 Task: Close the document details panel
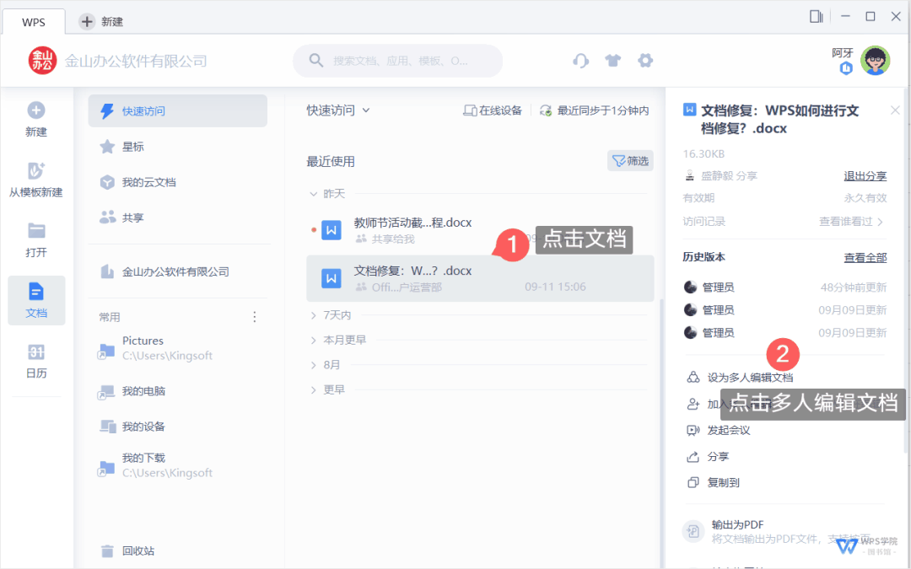tap(895, 110)
